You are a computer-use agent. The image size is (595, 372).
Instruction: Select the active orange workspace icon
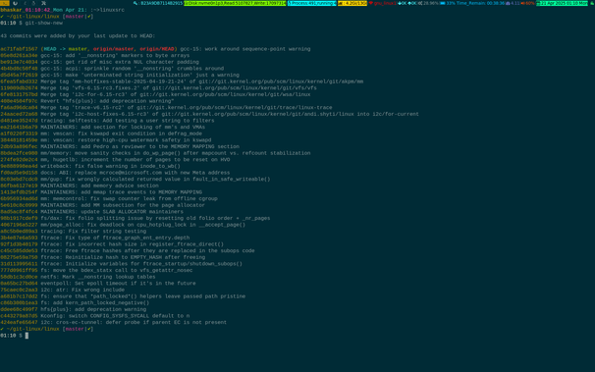click(5, 3)
